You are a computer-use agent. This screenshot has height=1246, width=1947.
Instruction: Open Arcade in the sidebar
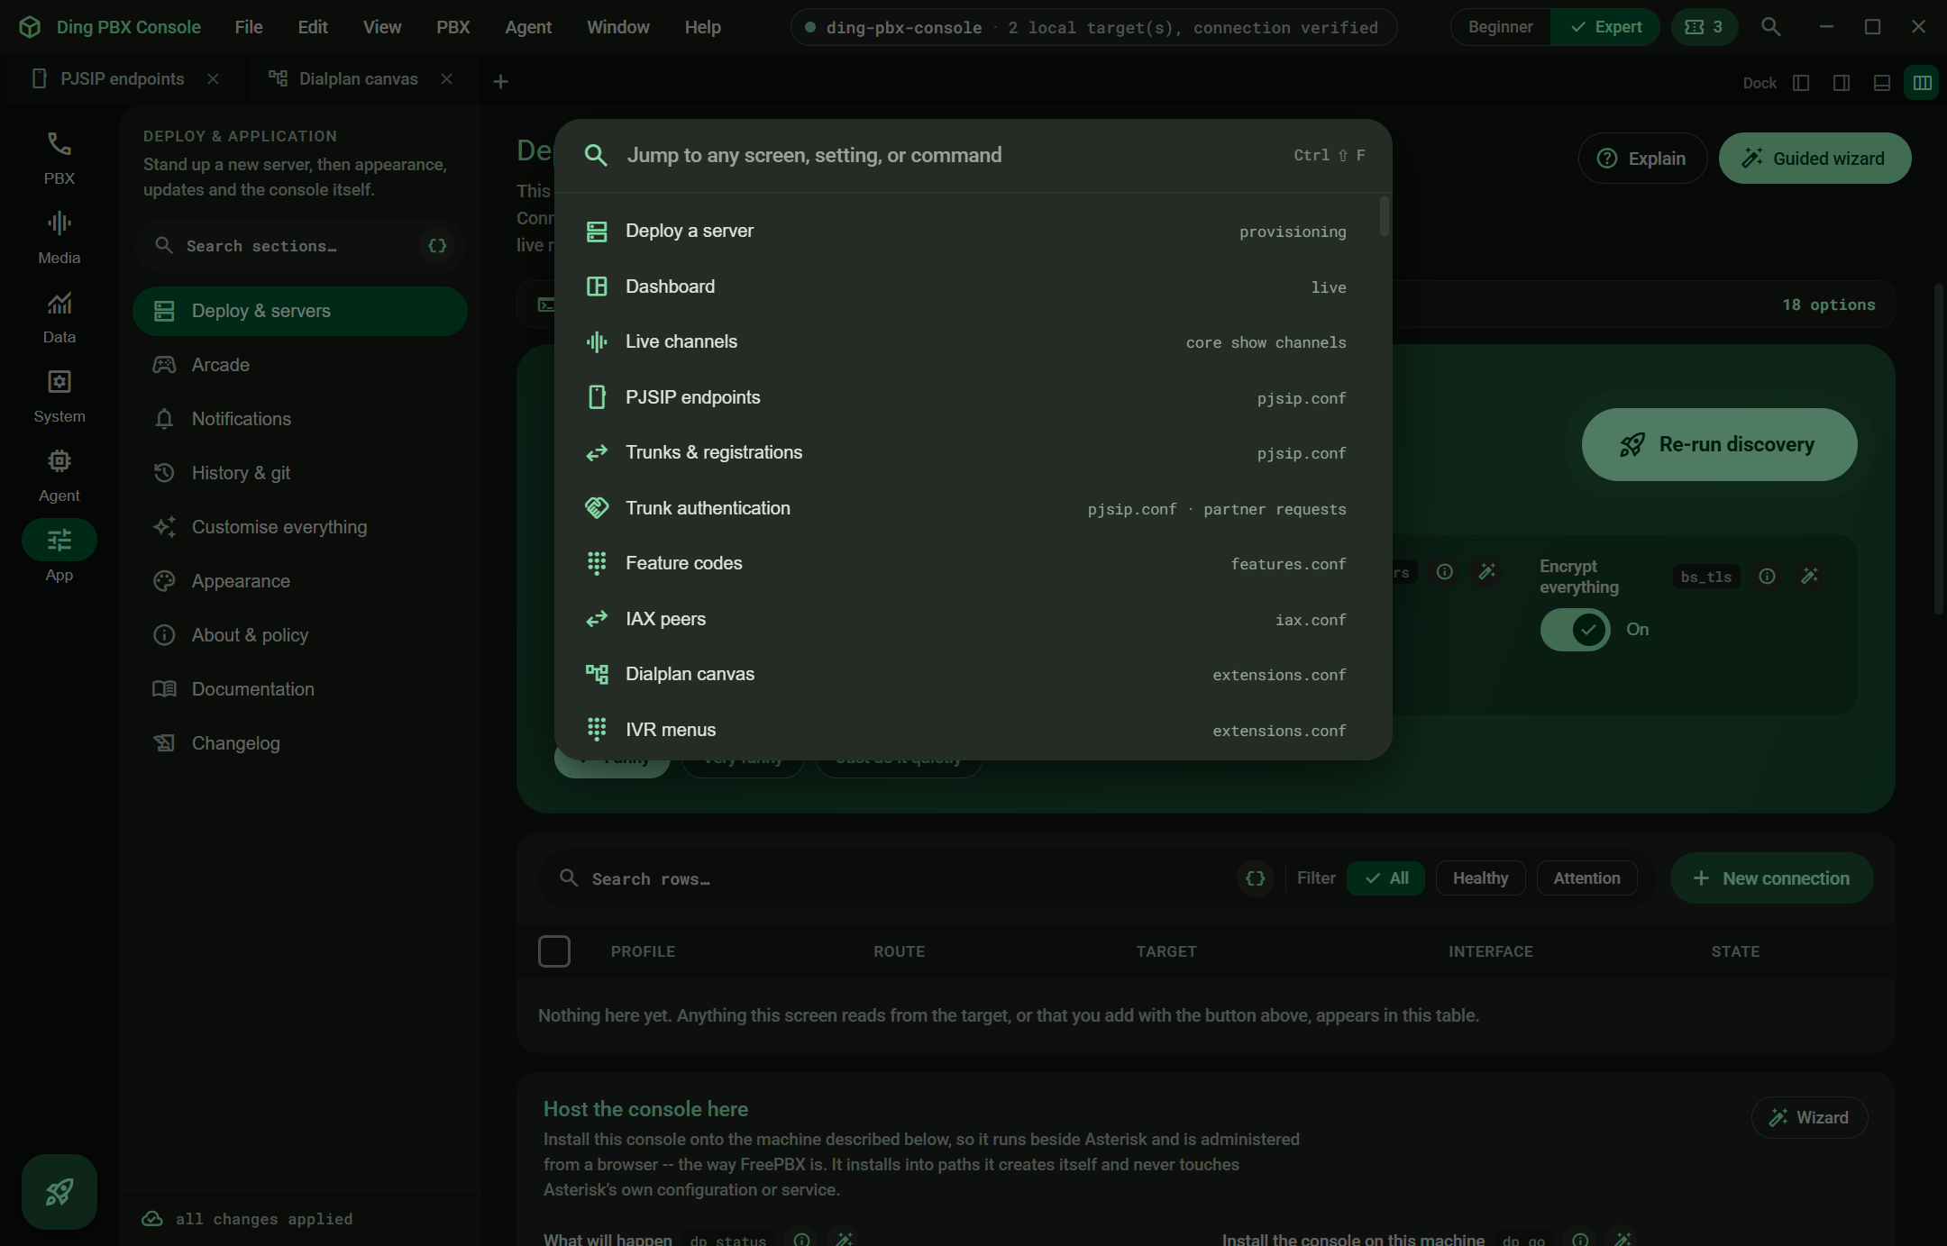click(300, 365)
